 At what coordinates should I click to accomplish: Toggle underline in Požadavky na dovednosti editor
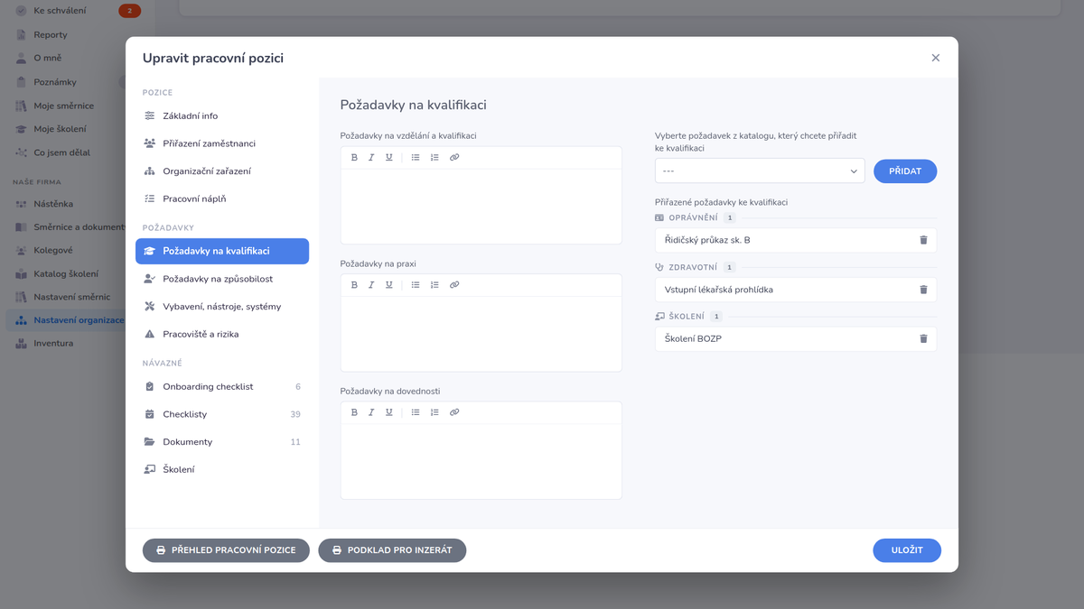click(389, 412)
